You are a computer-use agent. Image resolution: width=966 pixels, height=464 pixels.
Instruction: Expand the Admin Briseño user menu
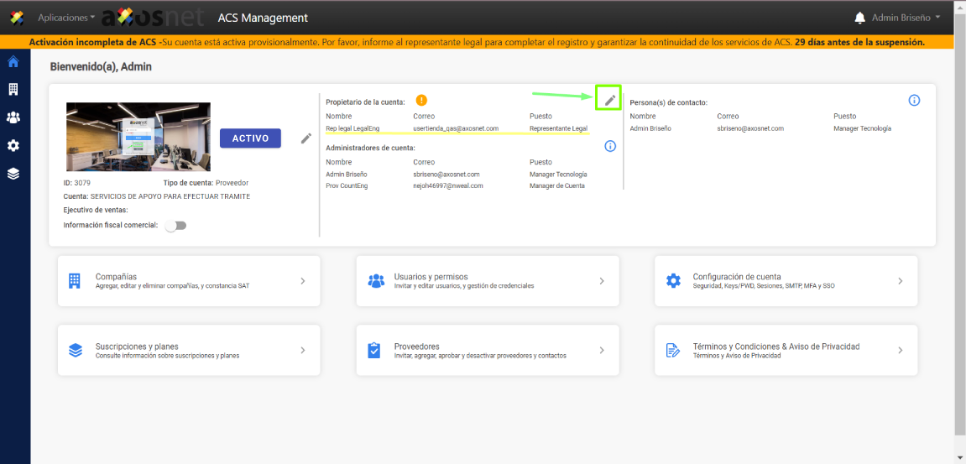click(x=906, y=18)
